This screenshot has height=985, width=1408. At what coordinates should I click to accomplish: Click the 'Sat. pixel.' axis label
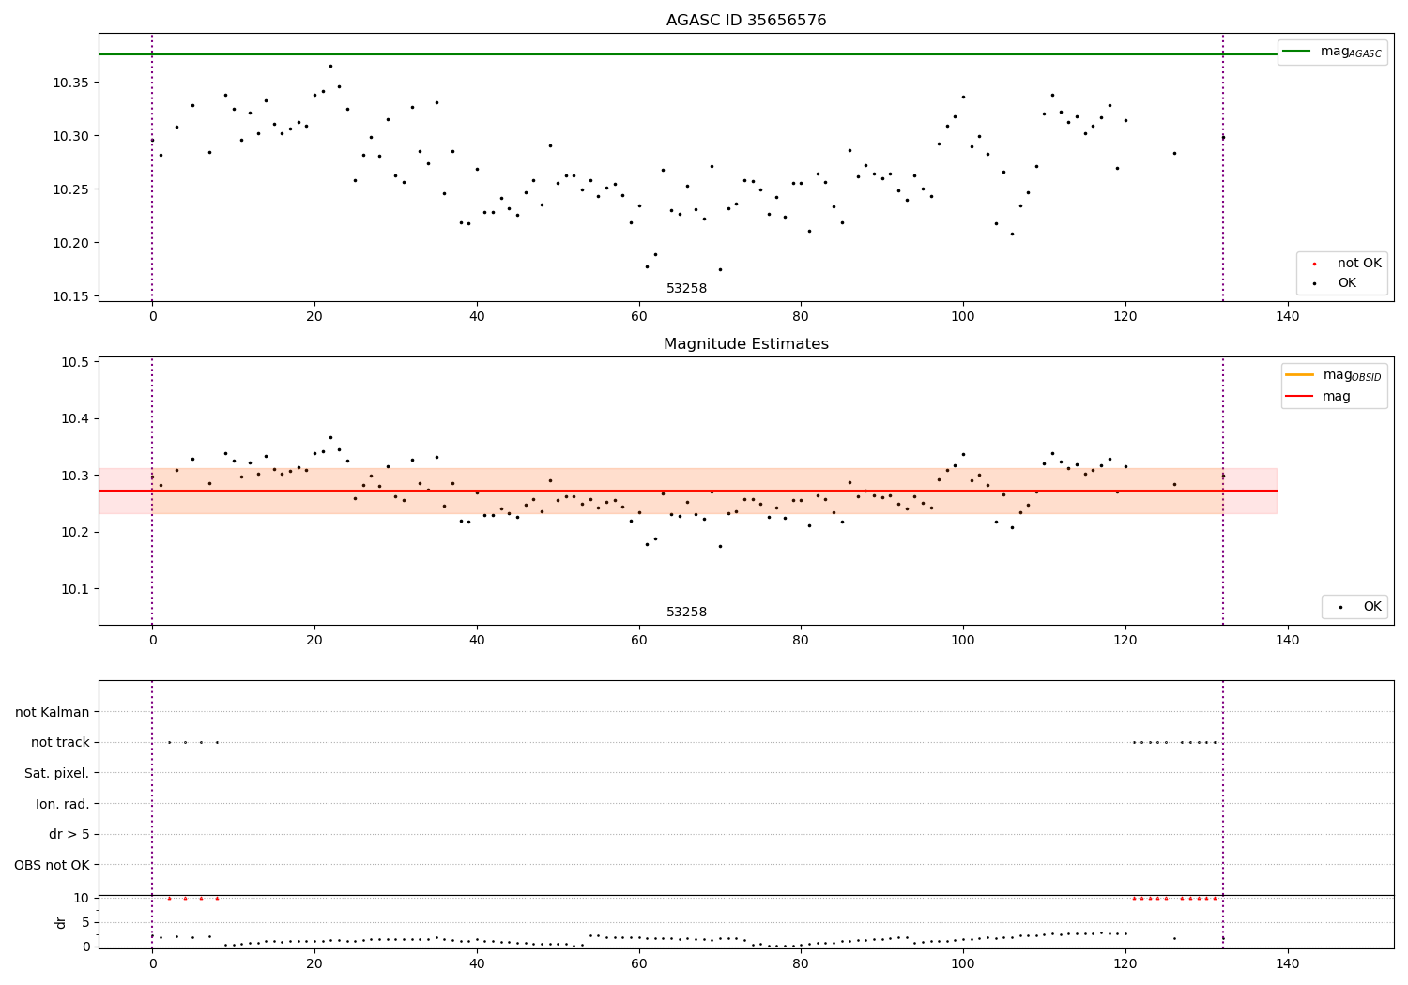(57, 774)
